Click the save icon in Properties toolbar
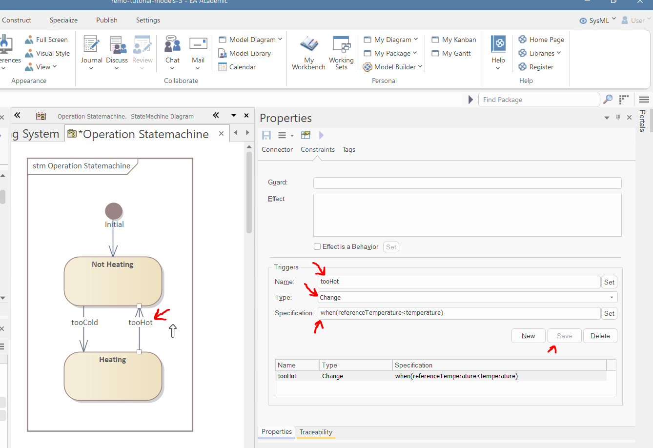 (266, 135)
